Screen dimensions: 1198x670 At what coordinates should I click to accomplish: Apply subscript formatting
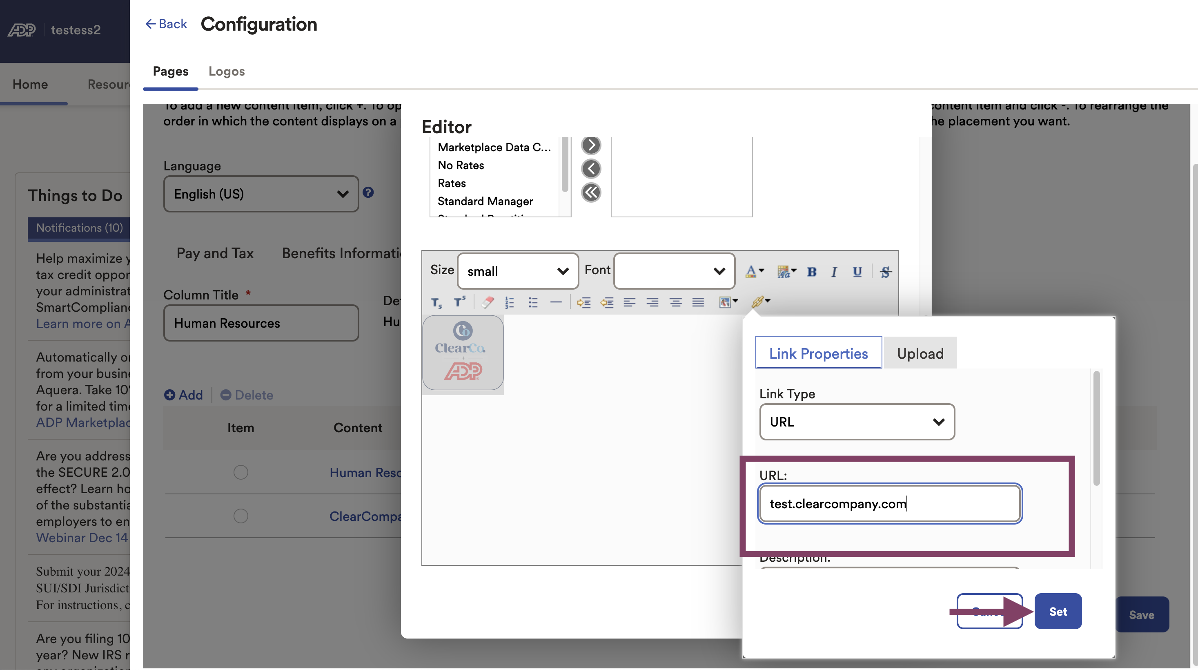436,303
